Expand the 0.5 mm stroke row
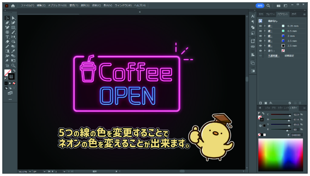This screenshot has width=310, height=176. (x=265, y=31)
